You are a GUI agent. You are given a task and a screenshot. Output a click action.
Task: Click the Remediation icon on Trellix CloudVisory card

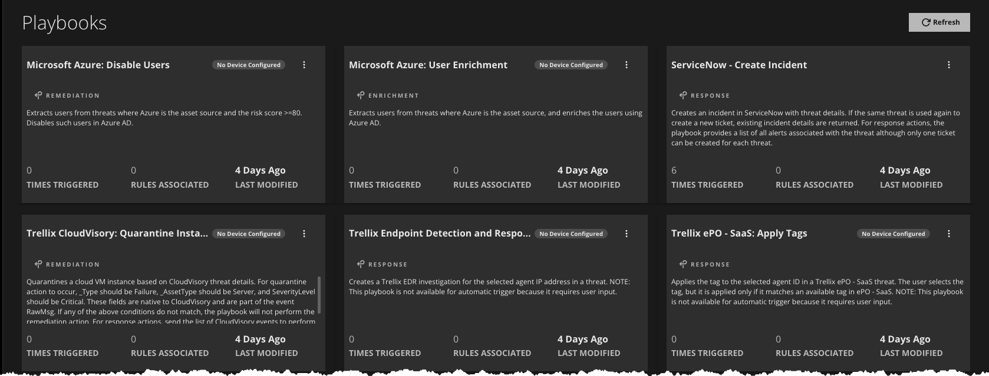click(38, 264)
